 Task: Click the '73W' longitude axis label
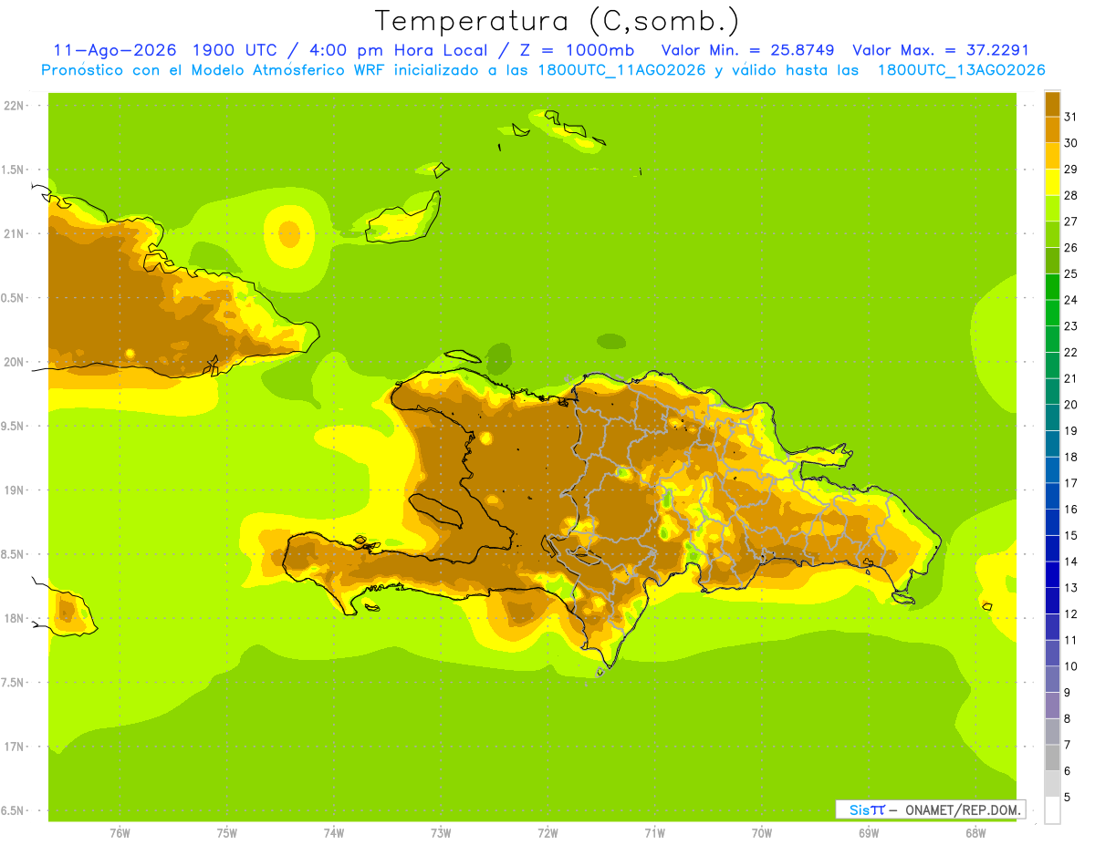coord(441,833)
